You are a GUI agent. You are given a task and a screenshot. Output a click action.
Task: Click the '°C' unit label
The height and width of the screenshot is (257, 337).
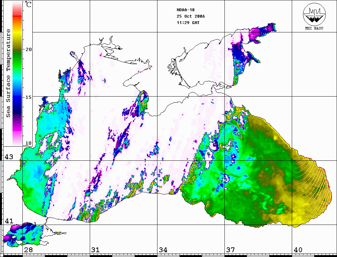point(28,4)
